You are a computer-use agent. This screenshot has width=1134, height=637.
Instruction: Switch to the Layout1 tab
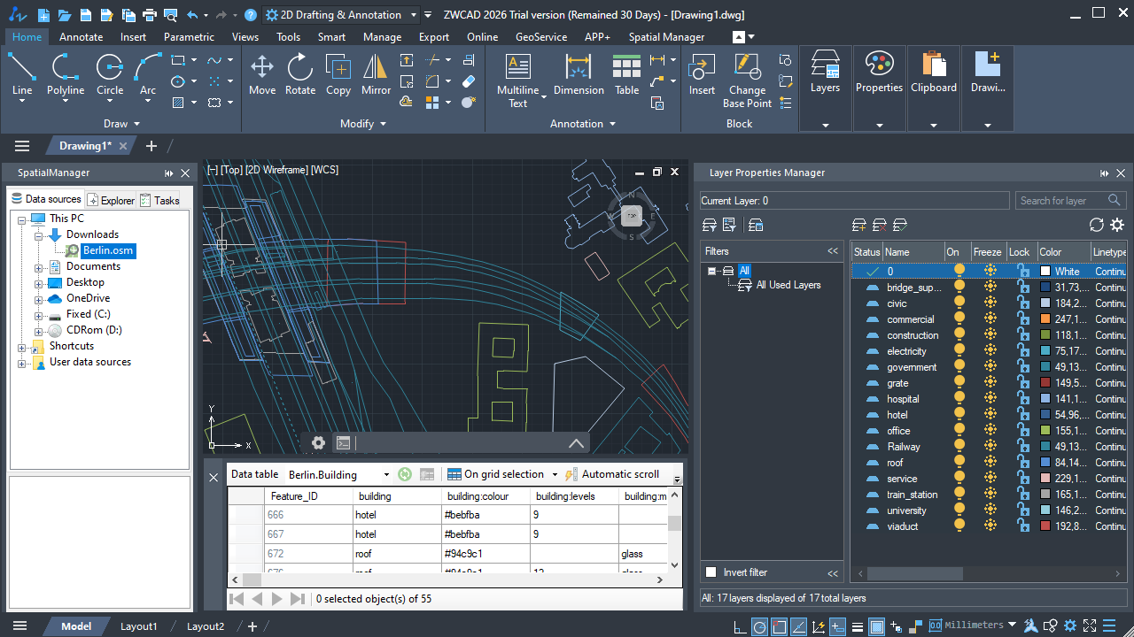[138, 626]
